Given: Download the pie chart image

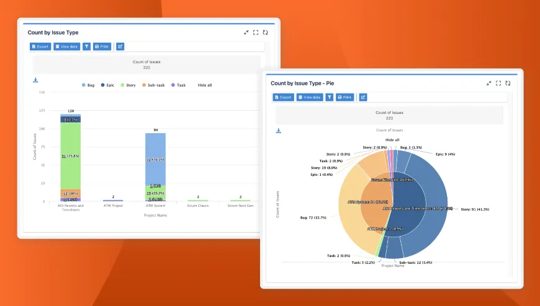Looking at the screenshot, I should tap(279, 131).
